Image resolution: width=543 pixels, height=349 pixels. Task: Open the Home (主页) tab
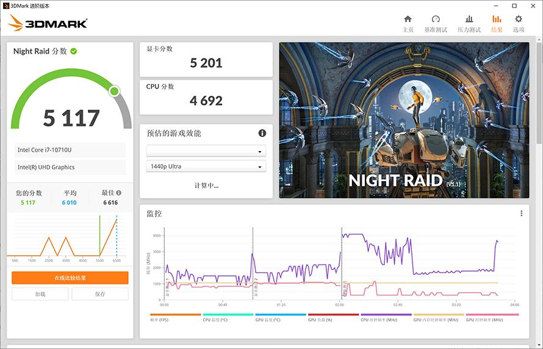coord(408,24)
